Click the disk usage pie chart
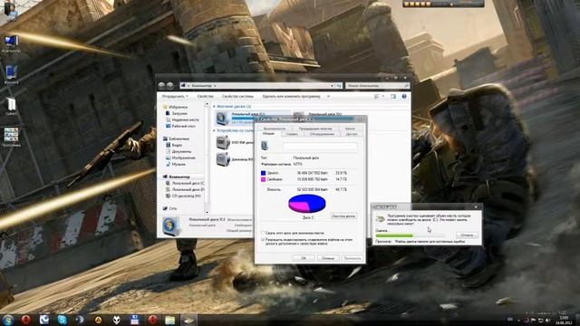This screenshot has height=326, width=580. [306, 204]
